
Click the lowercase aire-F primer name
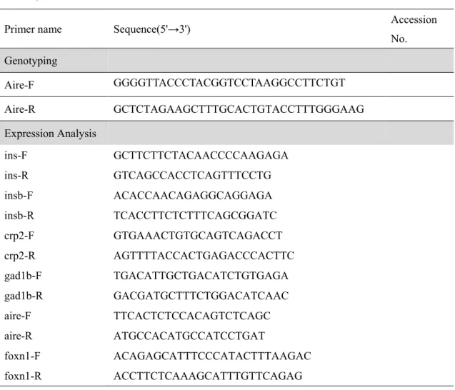tap(17, 316)
